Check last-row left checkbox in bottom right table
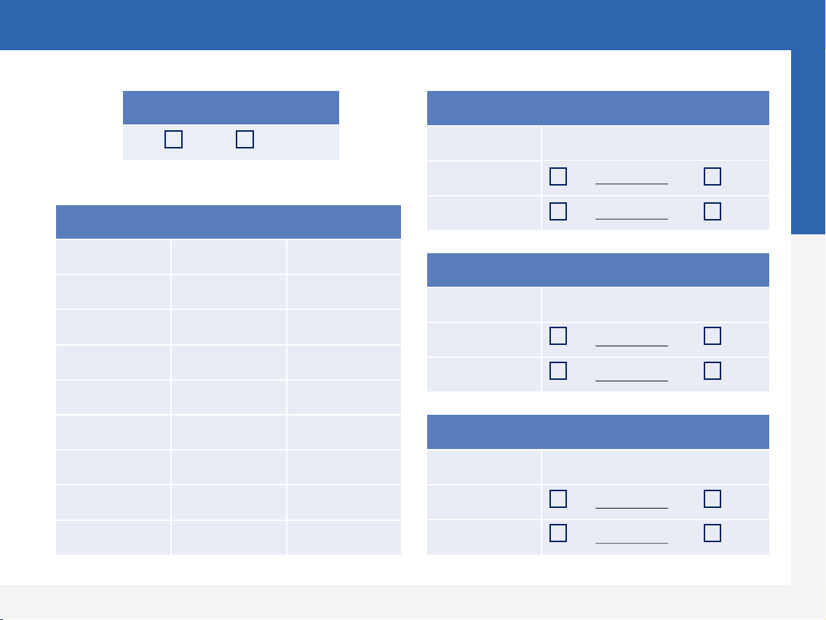This screenshot has height=620, width=826. pyautogui.click(x=558, y=533)
